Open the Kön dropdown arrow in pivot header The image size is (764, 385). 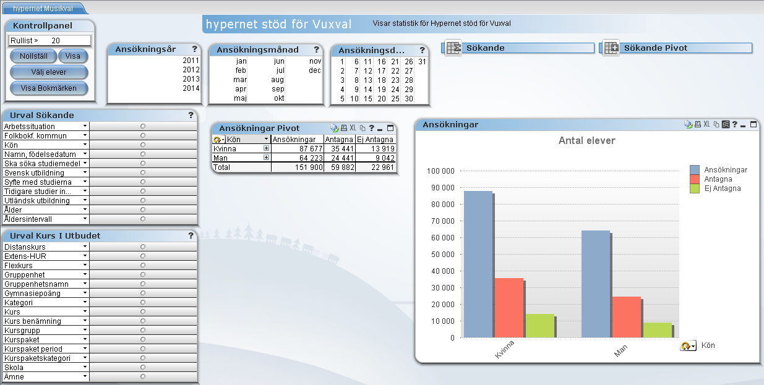[267, 140]
